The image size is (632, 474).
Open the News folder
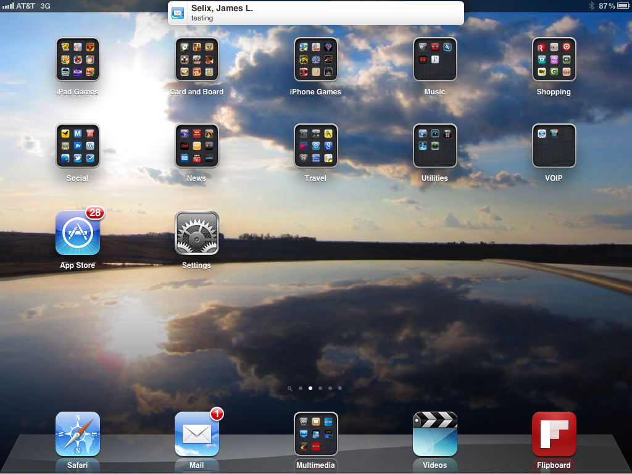coord(197,146)
